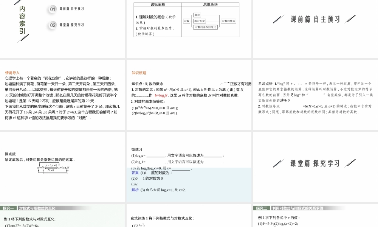378x227 pixels.
Task: Click the 内容索引 vertical title
Action: (22, 20)
